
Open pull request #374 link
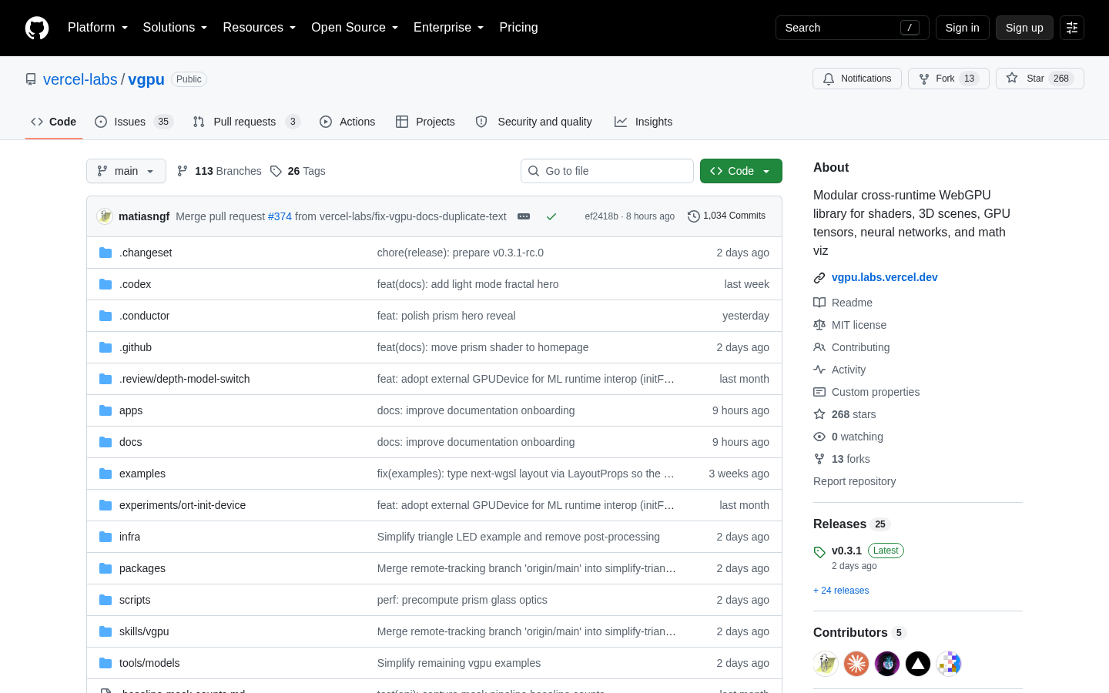pos(280,216)
